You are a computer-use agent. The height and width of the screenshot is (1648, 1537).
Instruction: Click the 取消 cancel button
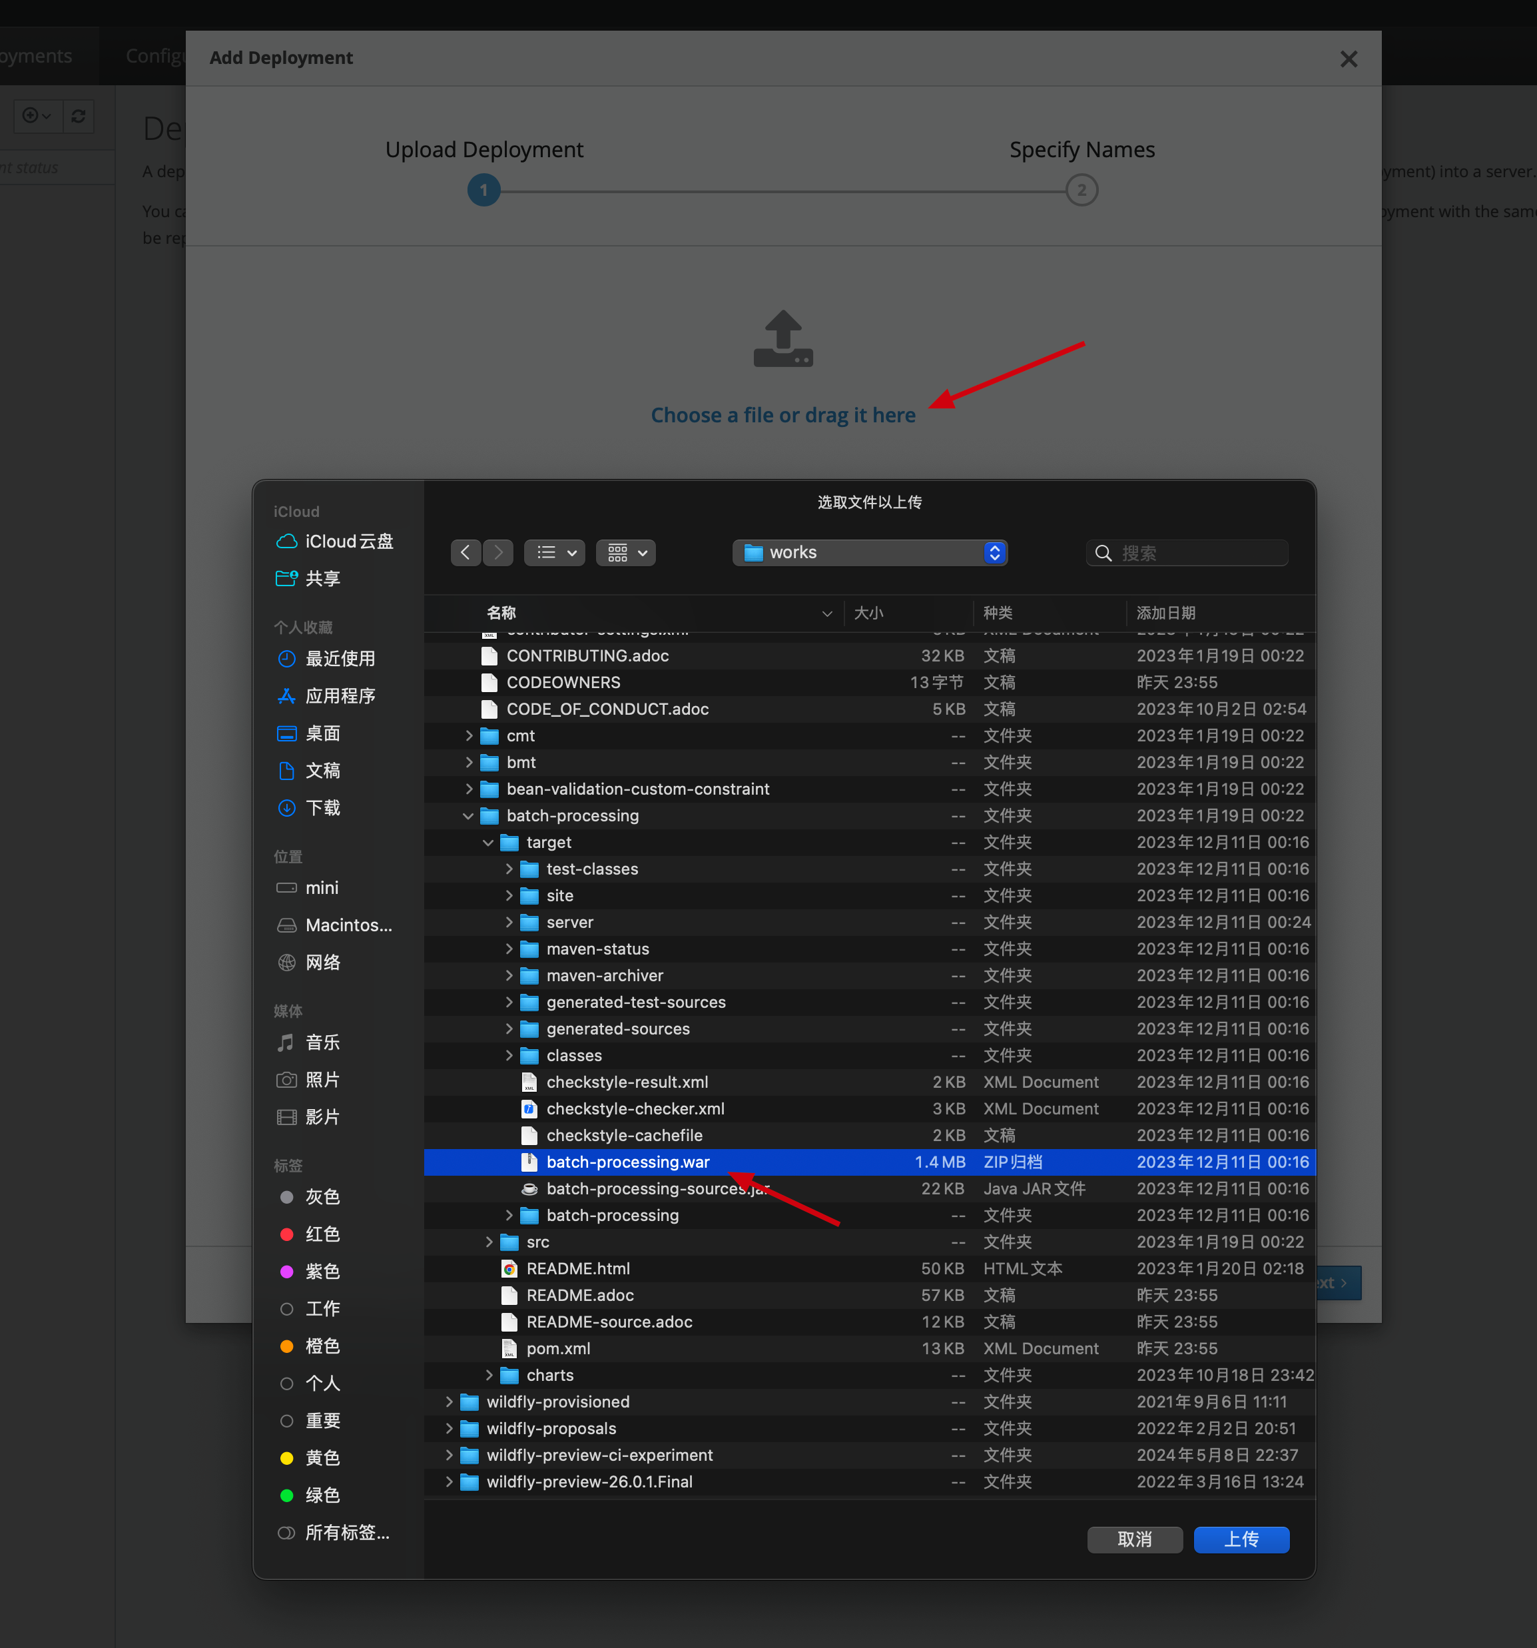1134,1539
